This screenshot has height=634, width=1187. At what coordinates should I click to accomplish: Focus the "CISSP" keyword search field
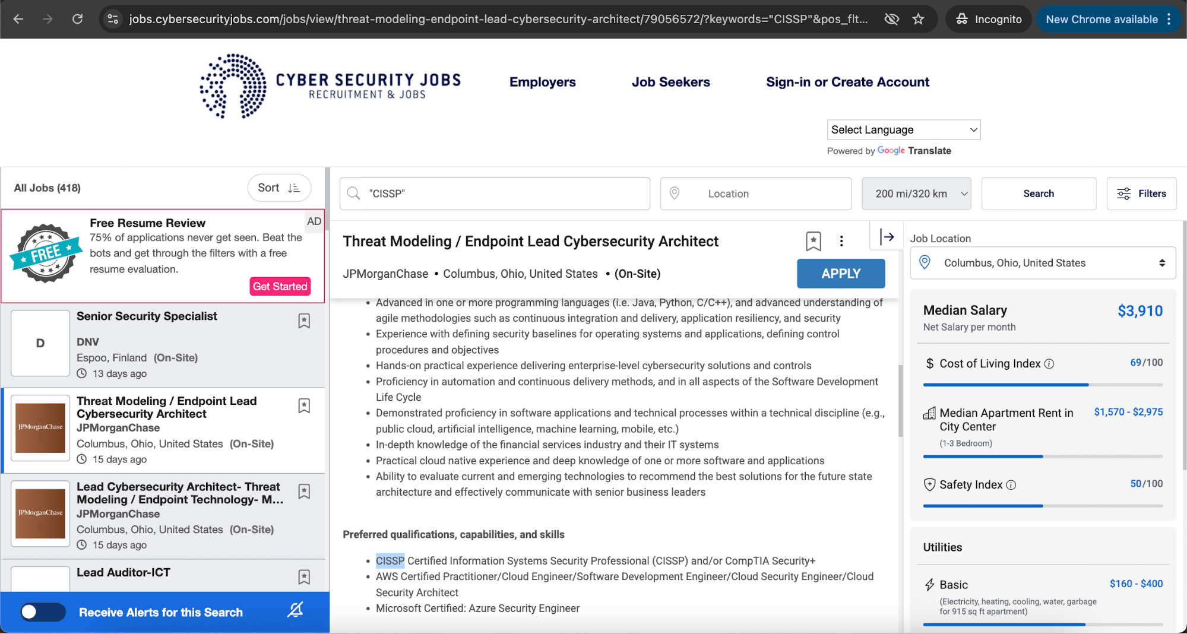[x=495, y=194]
